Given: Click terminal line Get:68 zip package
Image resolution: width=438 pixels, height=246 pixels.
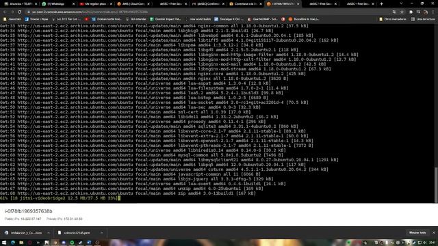Looking at the screenshot, I should 128,193.
